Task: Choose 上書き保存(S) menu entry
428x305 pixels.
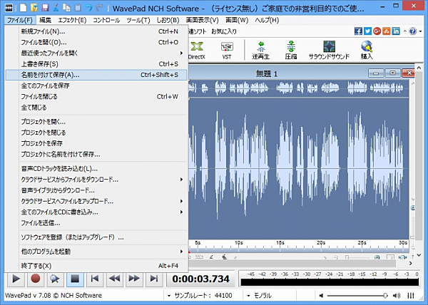Action: point(96,64)
